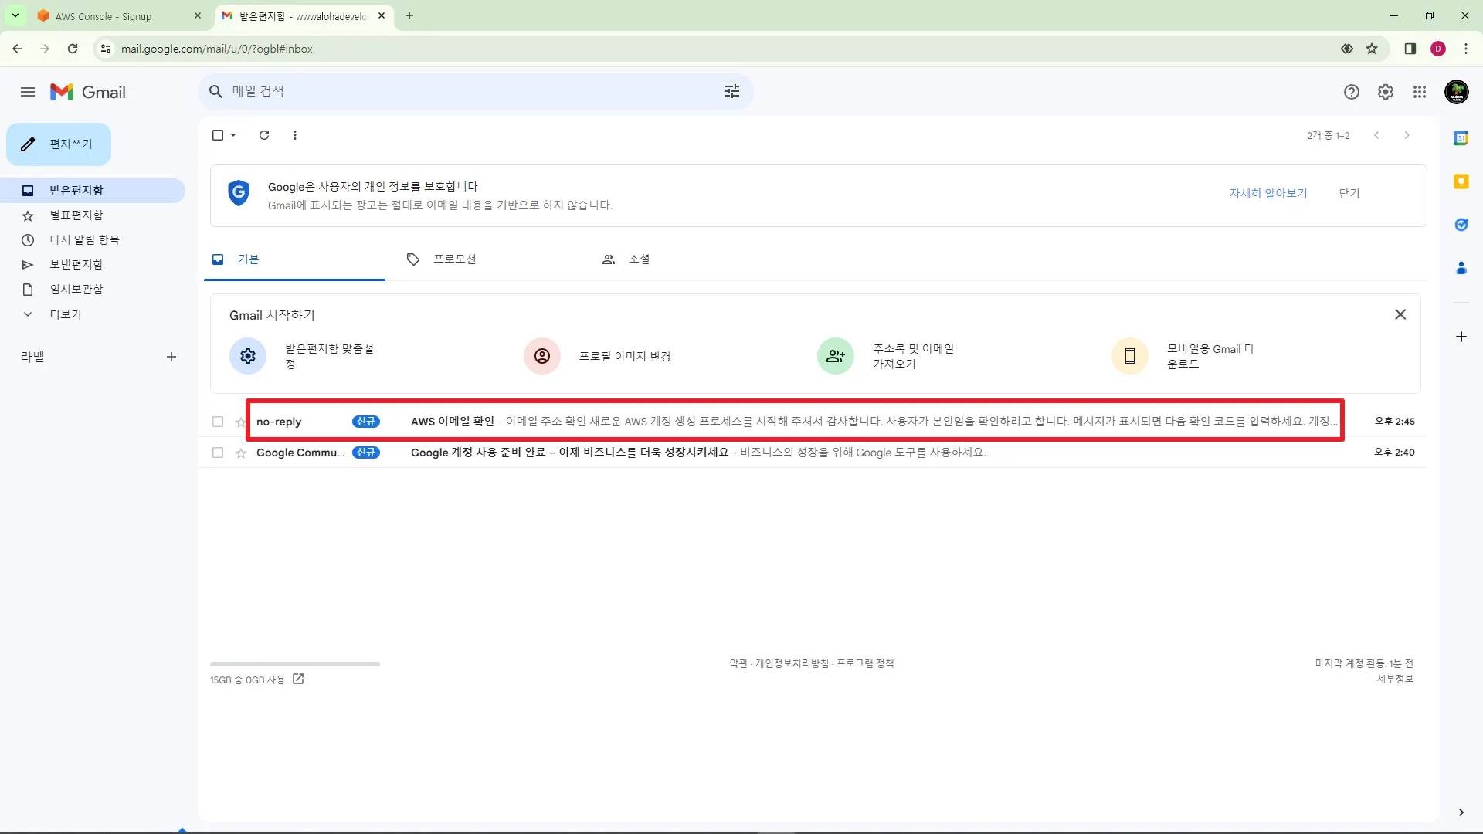Image resolution: width=1483 pixels, height=834 pixels.
Task: Expand the side panel arrow at bottom right
Action: [1461, 812]
